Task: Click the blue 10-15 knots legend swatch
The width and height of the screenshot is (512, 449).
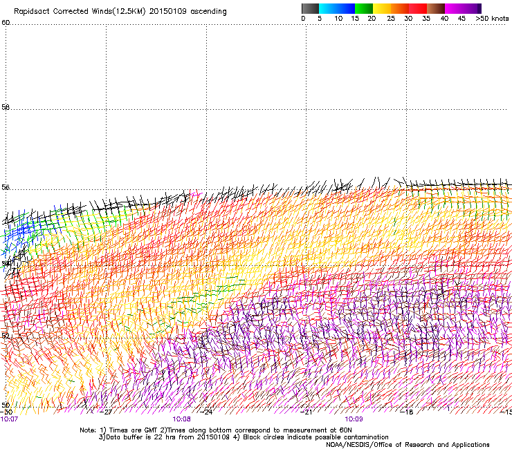Action: 346,8
